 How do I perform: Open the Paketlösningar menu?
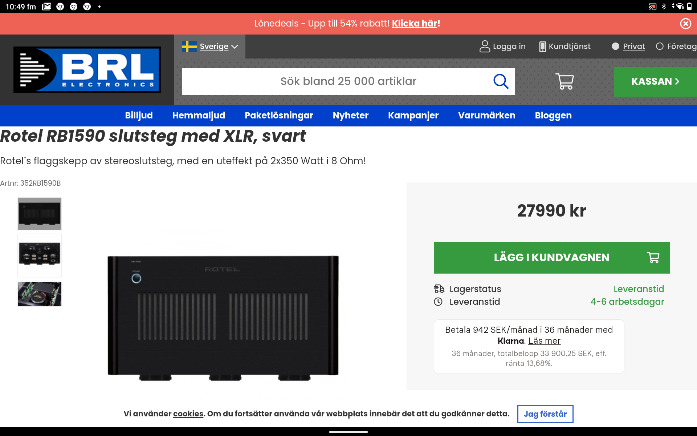(279, 116)
